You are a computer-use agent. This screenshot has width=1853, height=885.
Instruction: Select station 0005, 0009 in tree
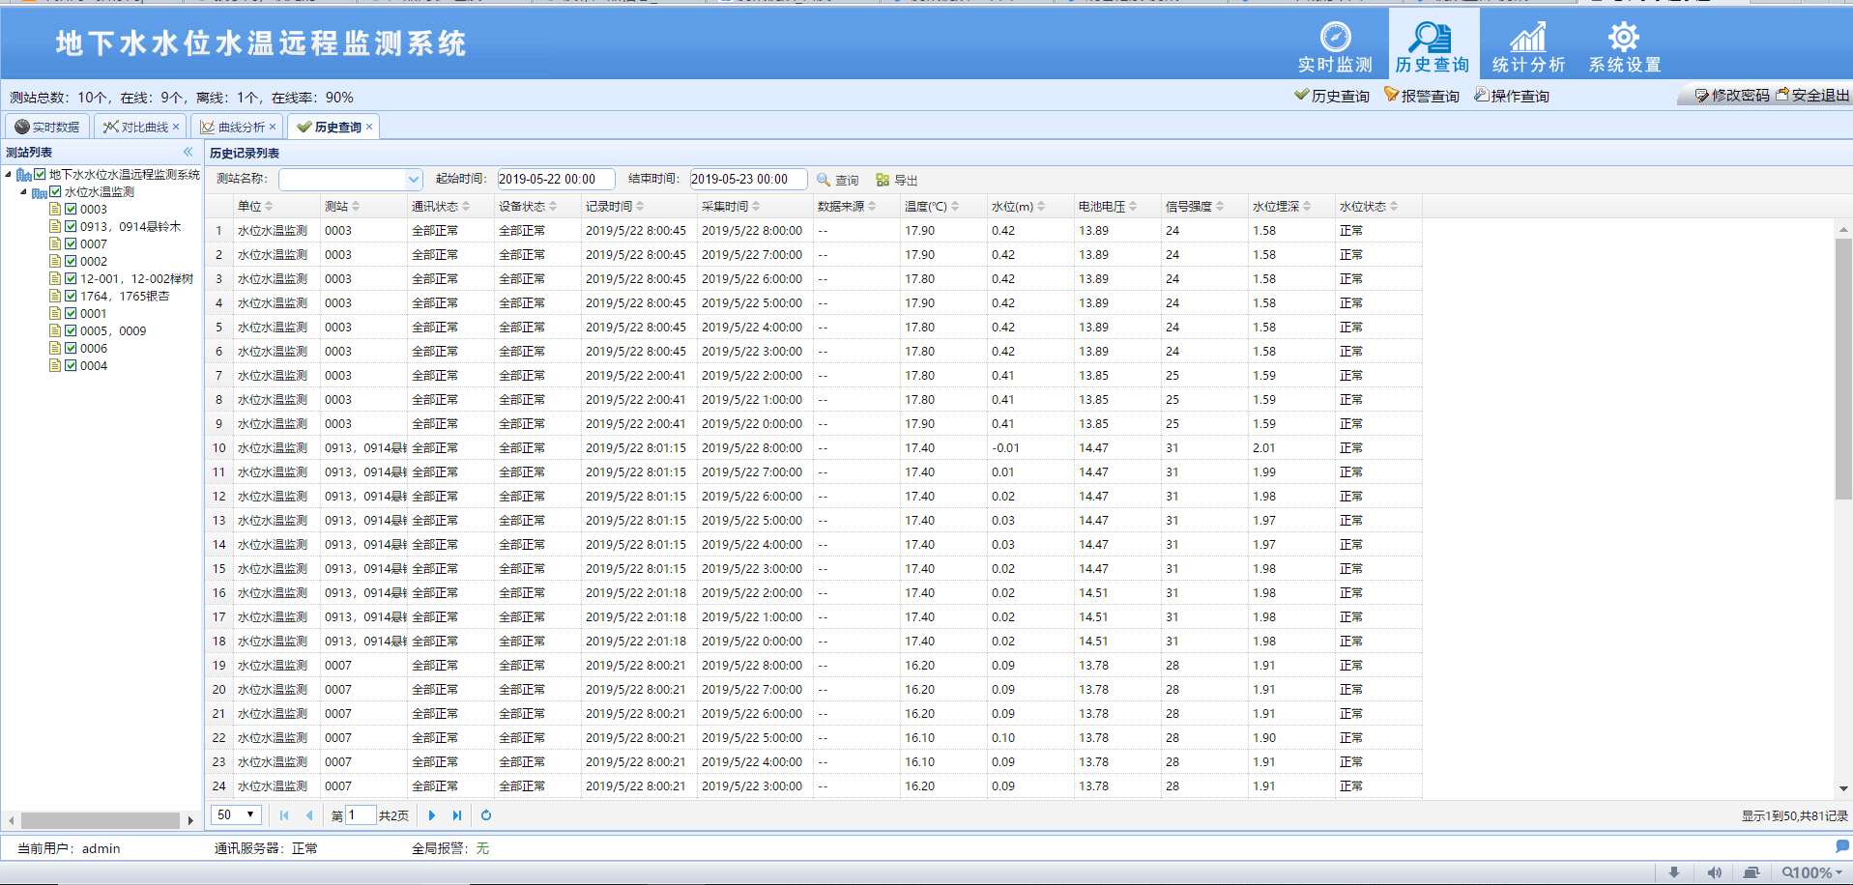113,330
